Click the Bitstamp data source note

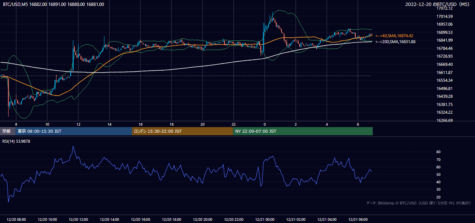click(419, 203)
